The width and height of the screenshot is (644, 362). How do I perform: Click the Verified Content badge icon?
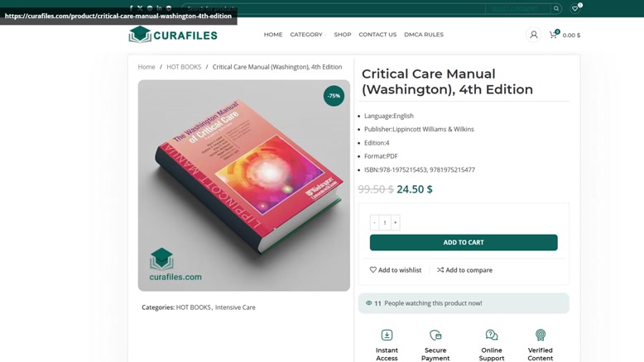pyautogui.click(x=540, y=335)
